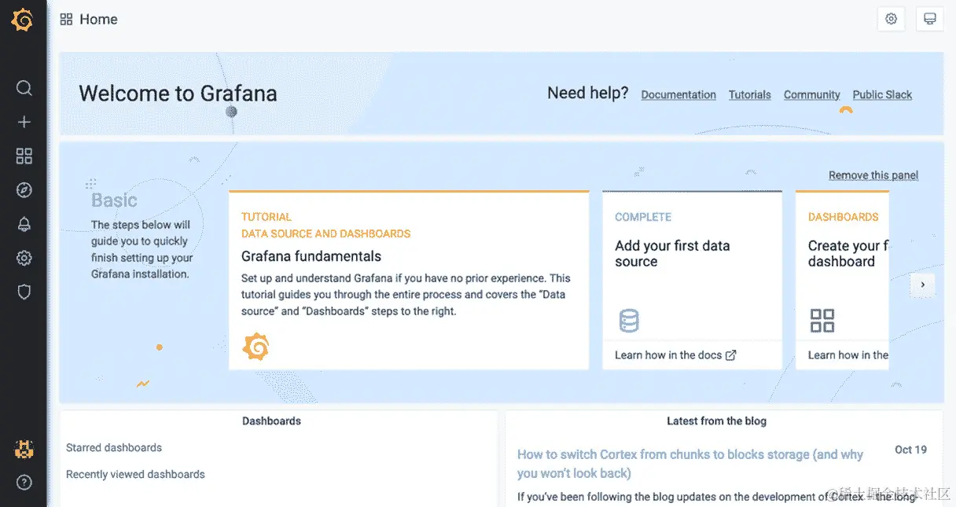Open the Home dashboard picker
The width and height of the screenshot is (956, 507).
[98, 20]
